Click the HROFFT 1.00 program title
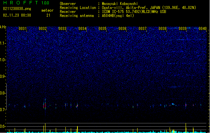This screenshot has width=210, height=133. click(x=26, y=3)
